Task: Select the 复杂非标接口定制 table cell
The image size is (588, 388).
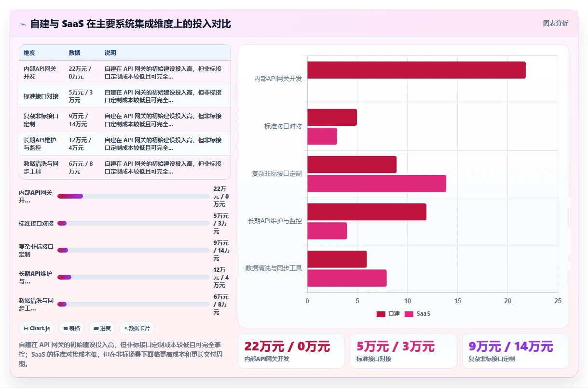Action: tap(42, 120)
